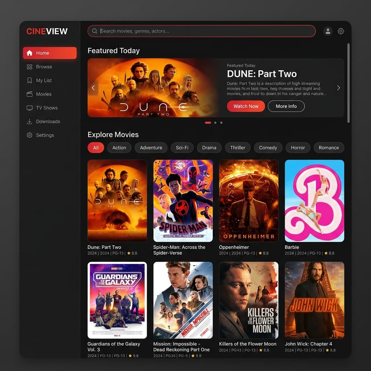Image resolution: width=371 pixels, height=371 pixels.
Task: Select the third carousel indicator dot
Action: pyautogui.click(x=221, y=122)
